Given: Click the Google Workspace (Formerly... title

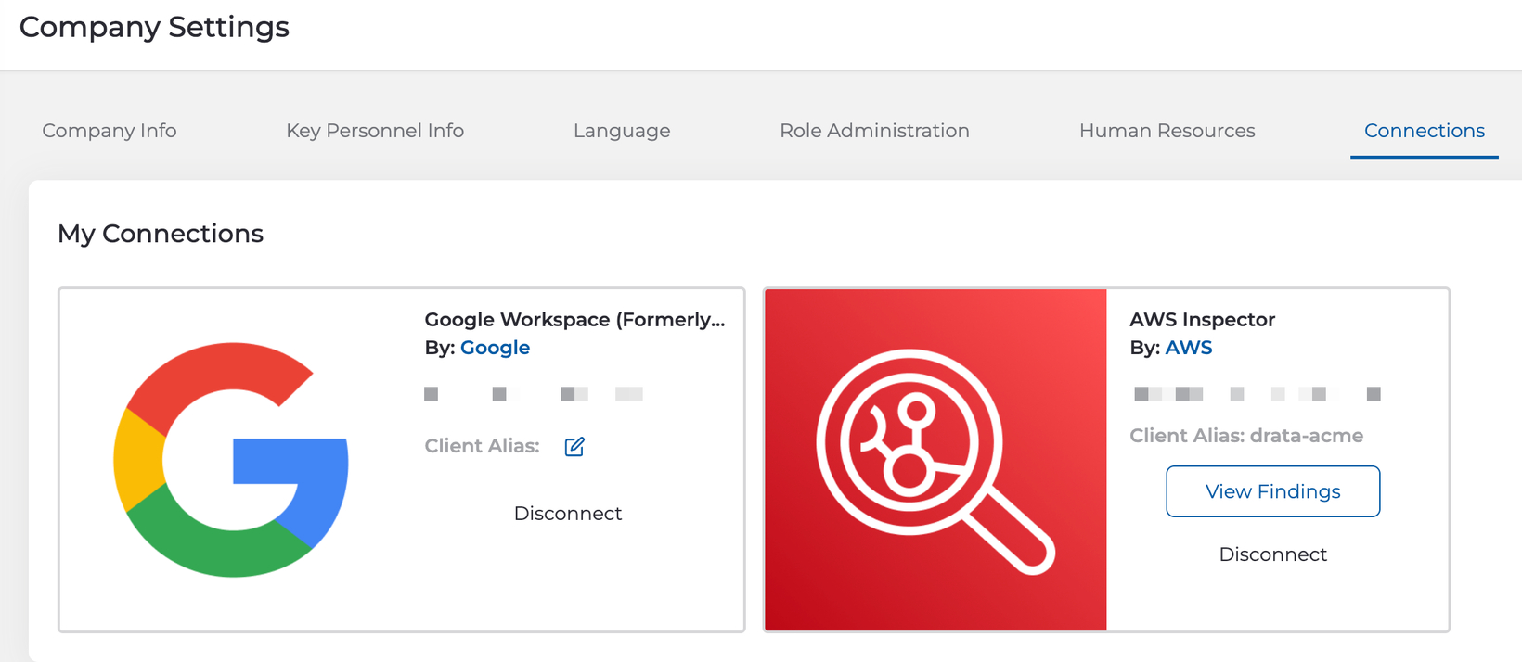Looking at the screenshot, I should tap(574, 320).
